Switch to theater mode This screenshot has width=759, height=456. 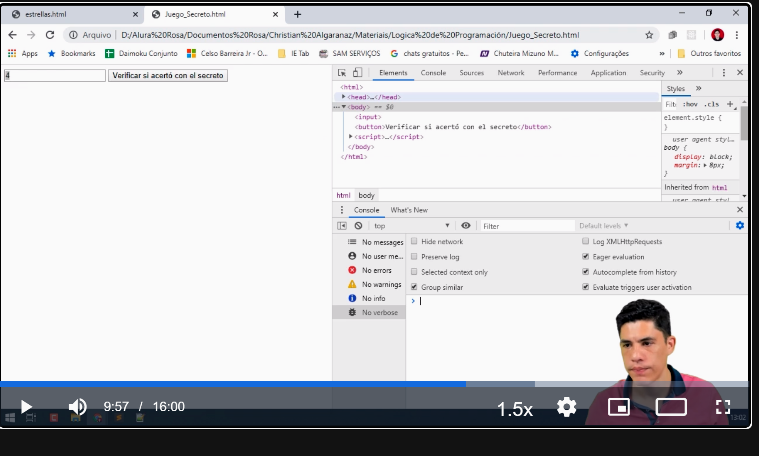point(671,407)
